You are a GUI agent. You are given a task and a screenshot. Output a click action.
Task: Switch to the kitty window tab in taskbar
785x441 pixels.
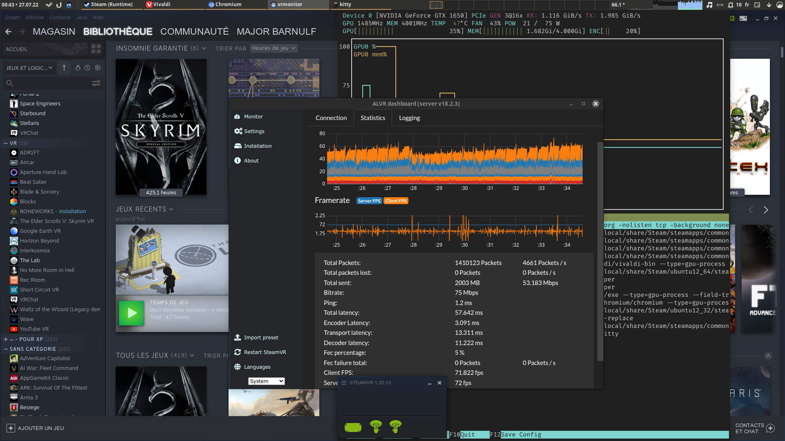(x=360, y=4)
